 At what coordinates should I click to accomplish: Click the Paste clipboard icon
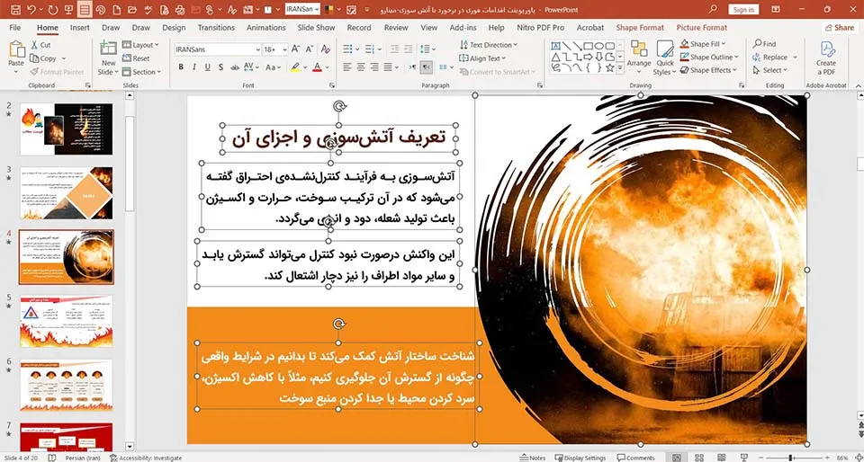click(x=16, y=50)
